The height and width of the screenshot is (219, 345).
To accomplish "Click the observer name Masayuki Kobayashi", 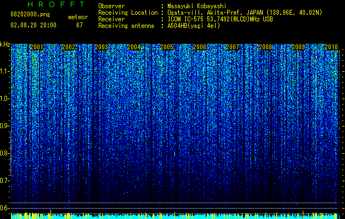I will pos(197,6).
